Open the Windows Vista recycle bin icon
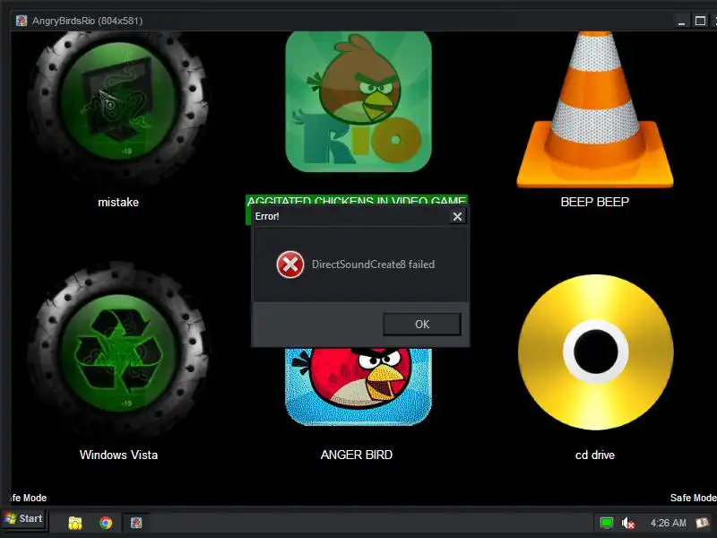The image size is (717, 538). pyautogui.click(x=118, y=350)
